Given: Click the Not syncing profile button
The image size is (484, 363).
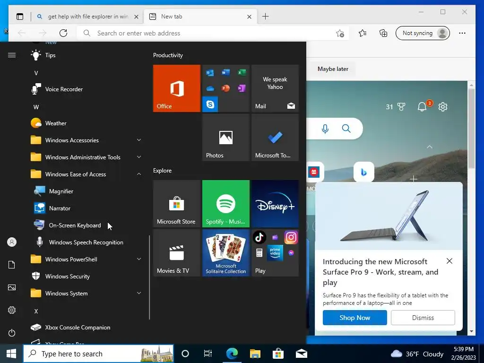Looking at the screenshot, I should tap(423, 33).
